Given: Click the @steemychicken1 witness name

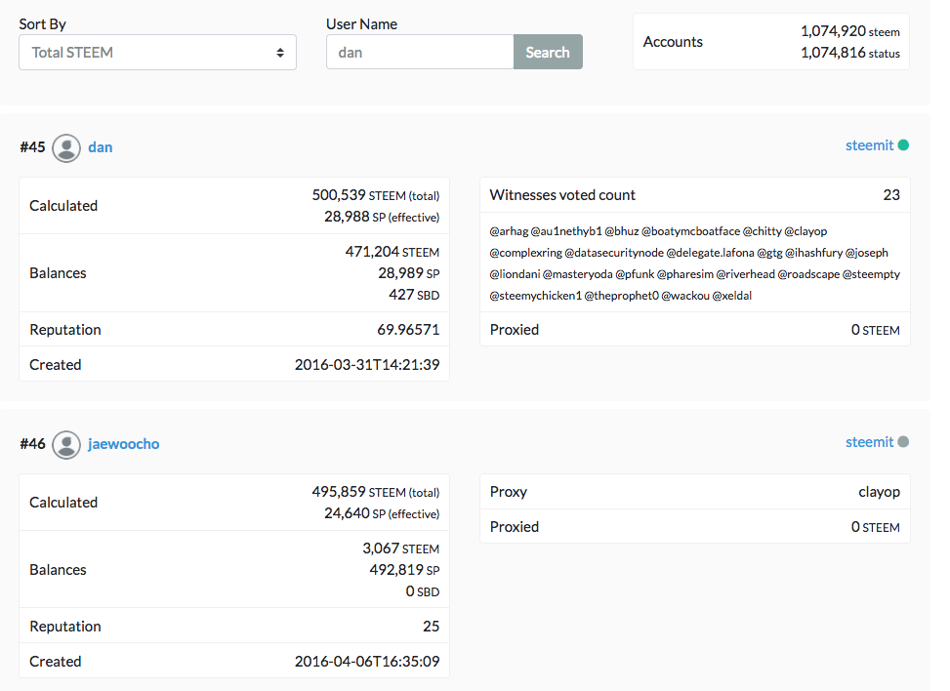Looking at the screenshot, I should point(535,296).
